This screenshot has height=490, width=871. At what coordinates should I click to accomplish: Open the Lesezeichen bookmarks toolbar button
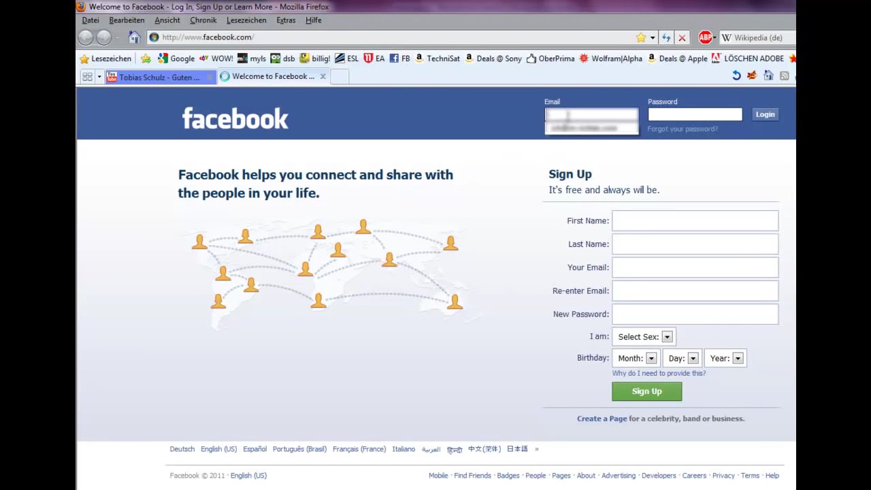[105, 59]
